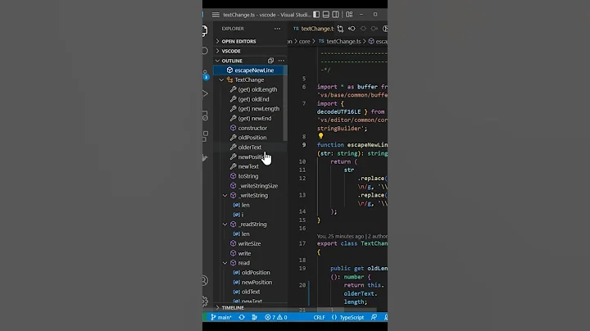Toggle the primary side bar layout button
This screenshot has height=331, width=590.
tap(316, 14)
